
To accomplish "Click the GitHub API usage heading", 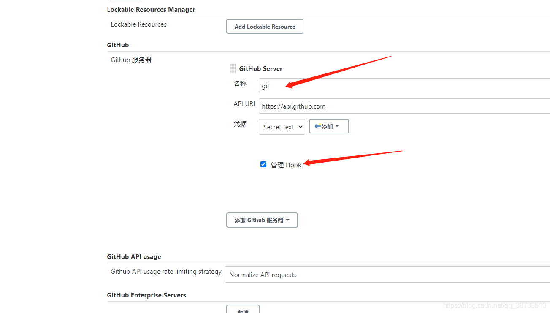I will tap(134, 257).
